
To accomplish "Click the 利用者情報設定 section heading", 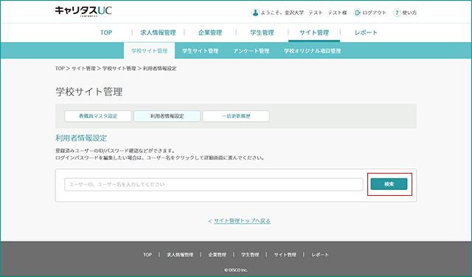I will [81, 138].
